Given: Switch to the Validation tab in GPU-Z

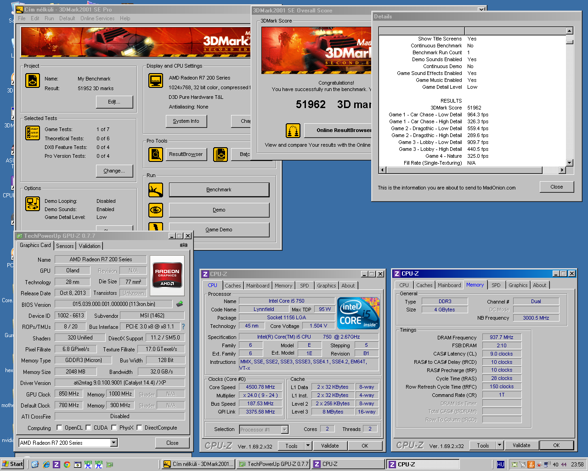Looking at the screenshot, I should point(90,246).
